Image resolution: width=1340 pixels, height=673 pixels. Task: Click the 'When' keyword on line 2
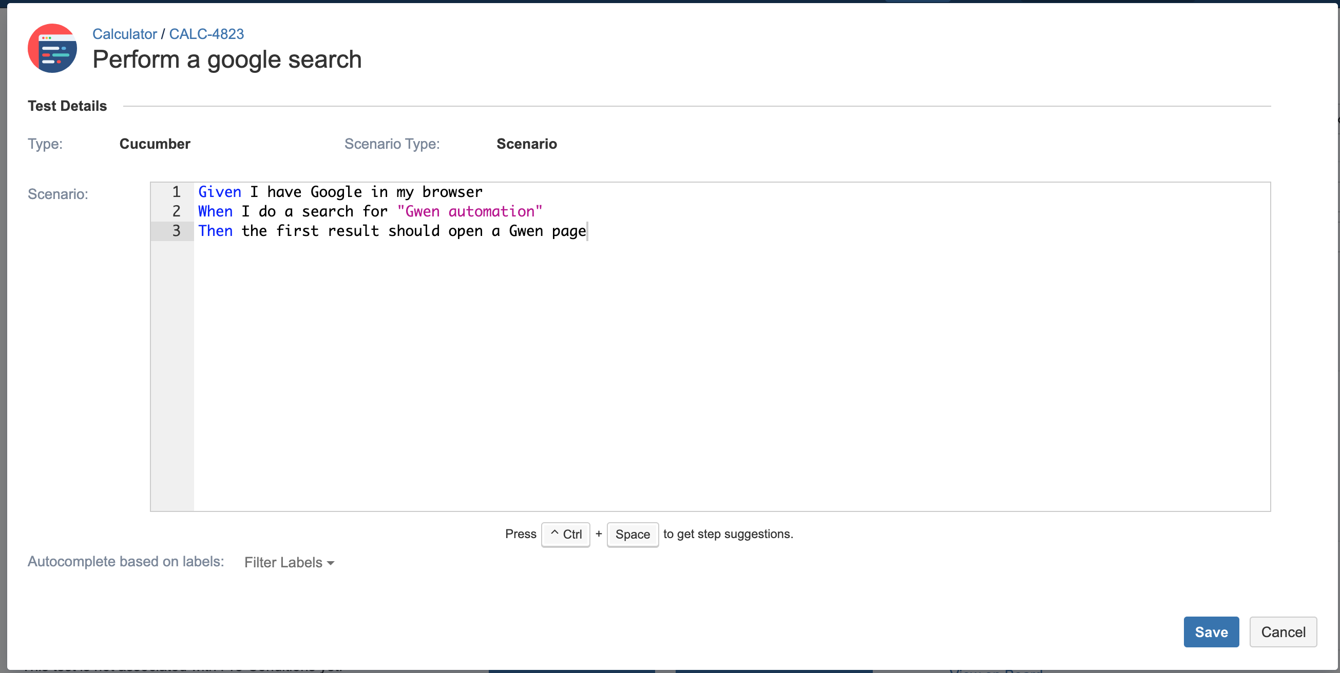coord(215,211)
